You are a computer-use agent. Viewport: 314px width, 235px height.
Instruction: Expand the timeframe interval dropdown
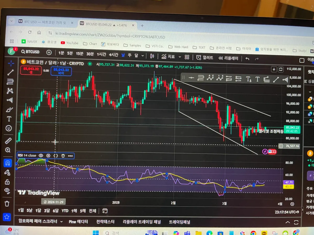click(143, 56)
